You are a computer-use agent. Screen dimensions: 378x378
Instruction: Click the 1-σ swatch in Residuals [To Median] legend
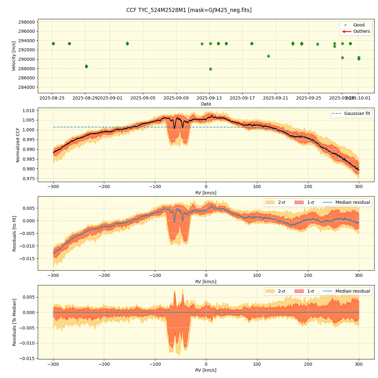(299, 291)
